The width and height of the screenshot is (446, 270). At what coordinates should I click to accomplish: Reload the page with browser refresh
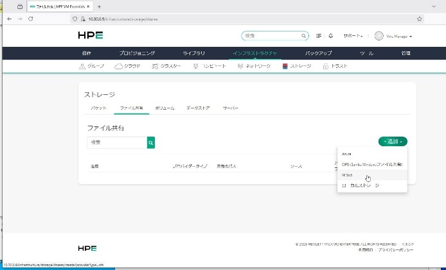pyautogui.click(x=30, y=19)
